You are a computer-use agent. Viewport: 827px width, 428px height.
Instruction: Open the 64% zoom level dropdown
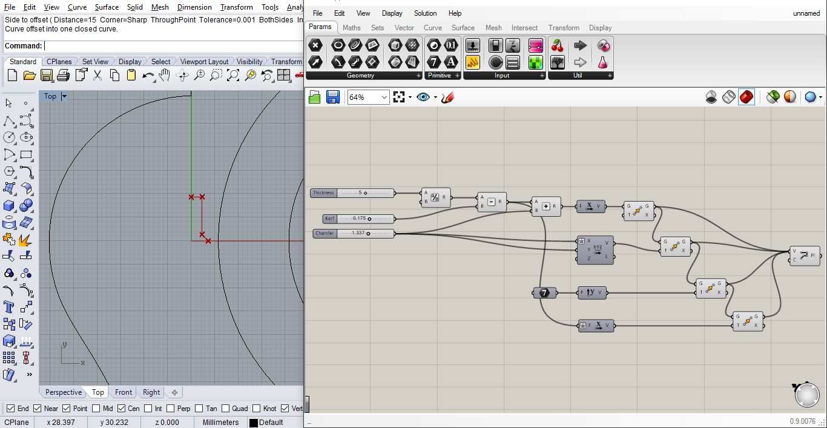[x=384, y=97]
